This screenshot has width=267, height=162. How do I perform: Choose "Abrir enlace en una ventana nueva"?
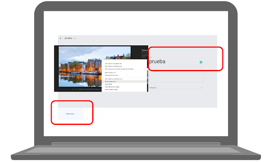(x=113, y=66)
